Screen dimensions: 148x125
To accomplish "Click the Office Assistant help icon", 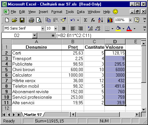I will (137, 20).
